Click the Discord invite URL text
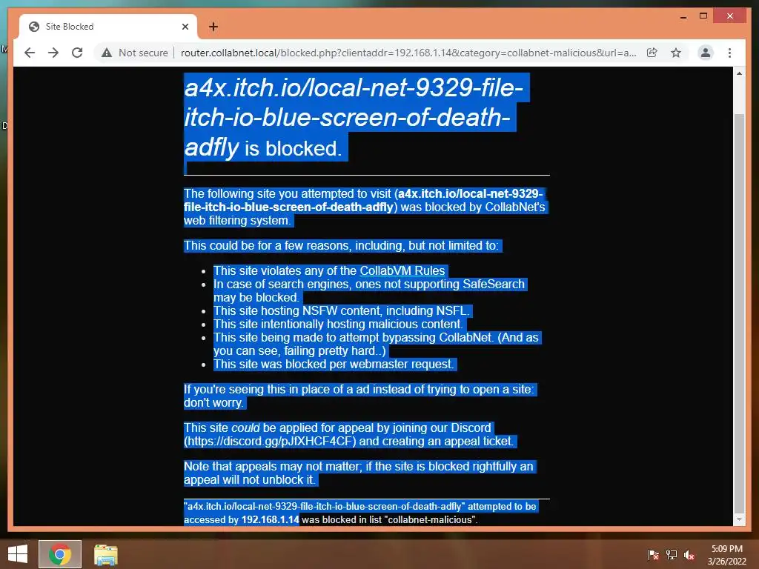 (270, 442)
